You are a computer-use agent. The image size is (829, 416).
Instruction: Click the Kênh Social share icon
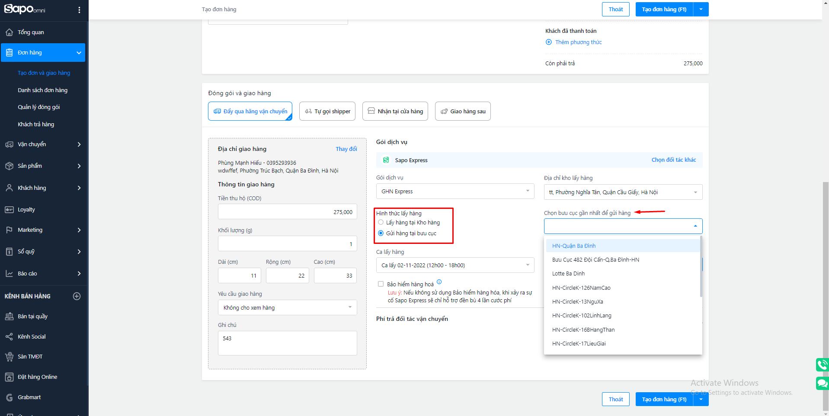coord(9,336)
